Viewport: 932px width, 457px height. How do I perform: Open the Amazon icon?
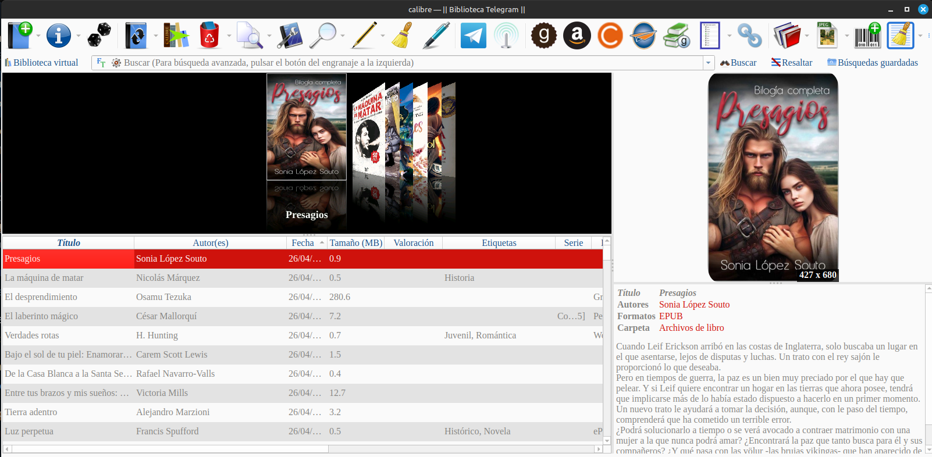point(577,35)
